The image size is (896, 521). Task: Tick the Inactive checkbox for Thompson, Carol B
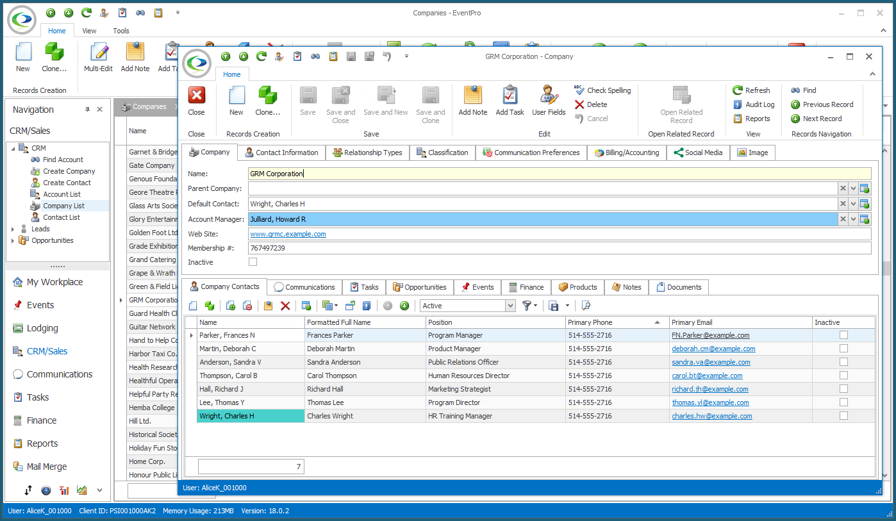click(x=843, y=376)
